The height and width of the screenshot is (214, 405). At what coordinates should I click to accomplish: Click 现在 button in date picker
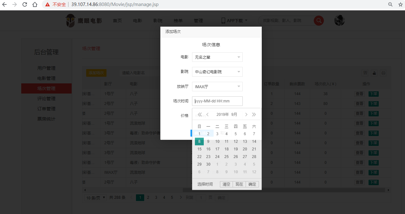(x=239, y=184)
